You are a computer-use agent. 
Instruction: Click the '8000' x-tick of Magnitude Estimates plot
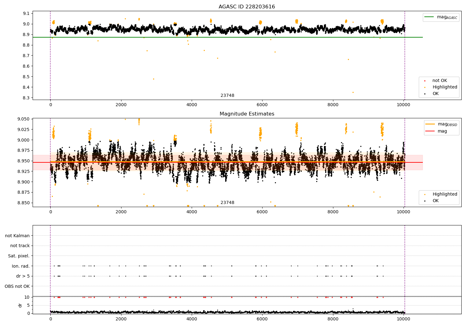click(333, 212)
